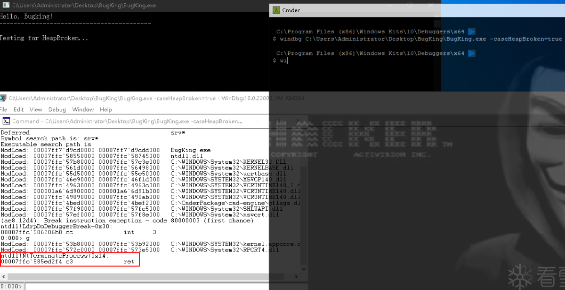565x290 pixels.
Task: Click 'Executable search path is:' line
Action: click(47, 145)
